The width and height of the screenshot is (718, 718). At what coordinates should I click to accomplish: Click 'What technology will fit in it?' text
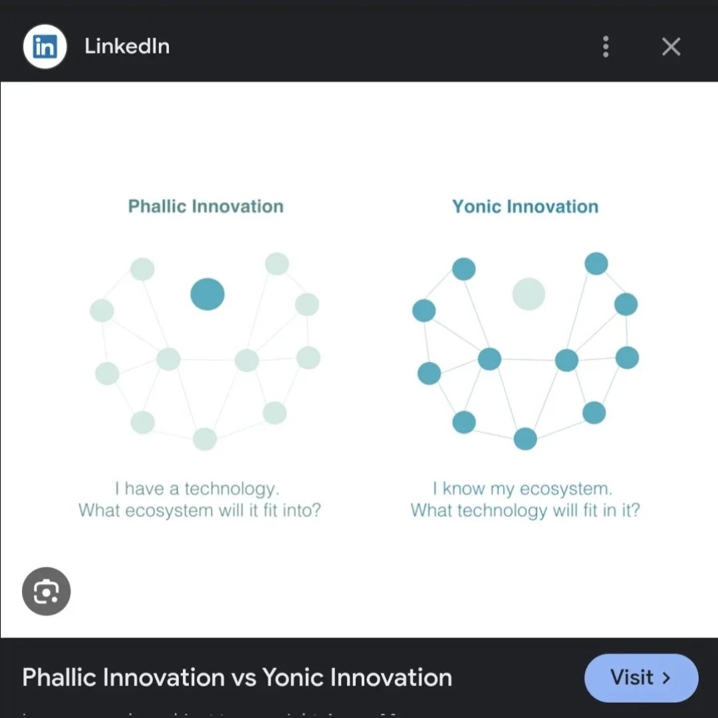[x=525, y=511]
